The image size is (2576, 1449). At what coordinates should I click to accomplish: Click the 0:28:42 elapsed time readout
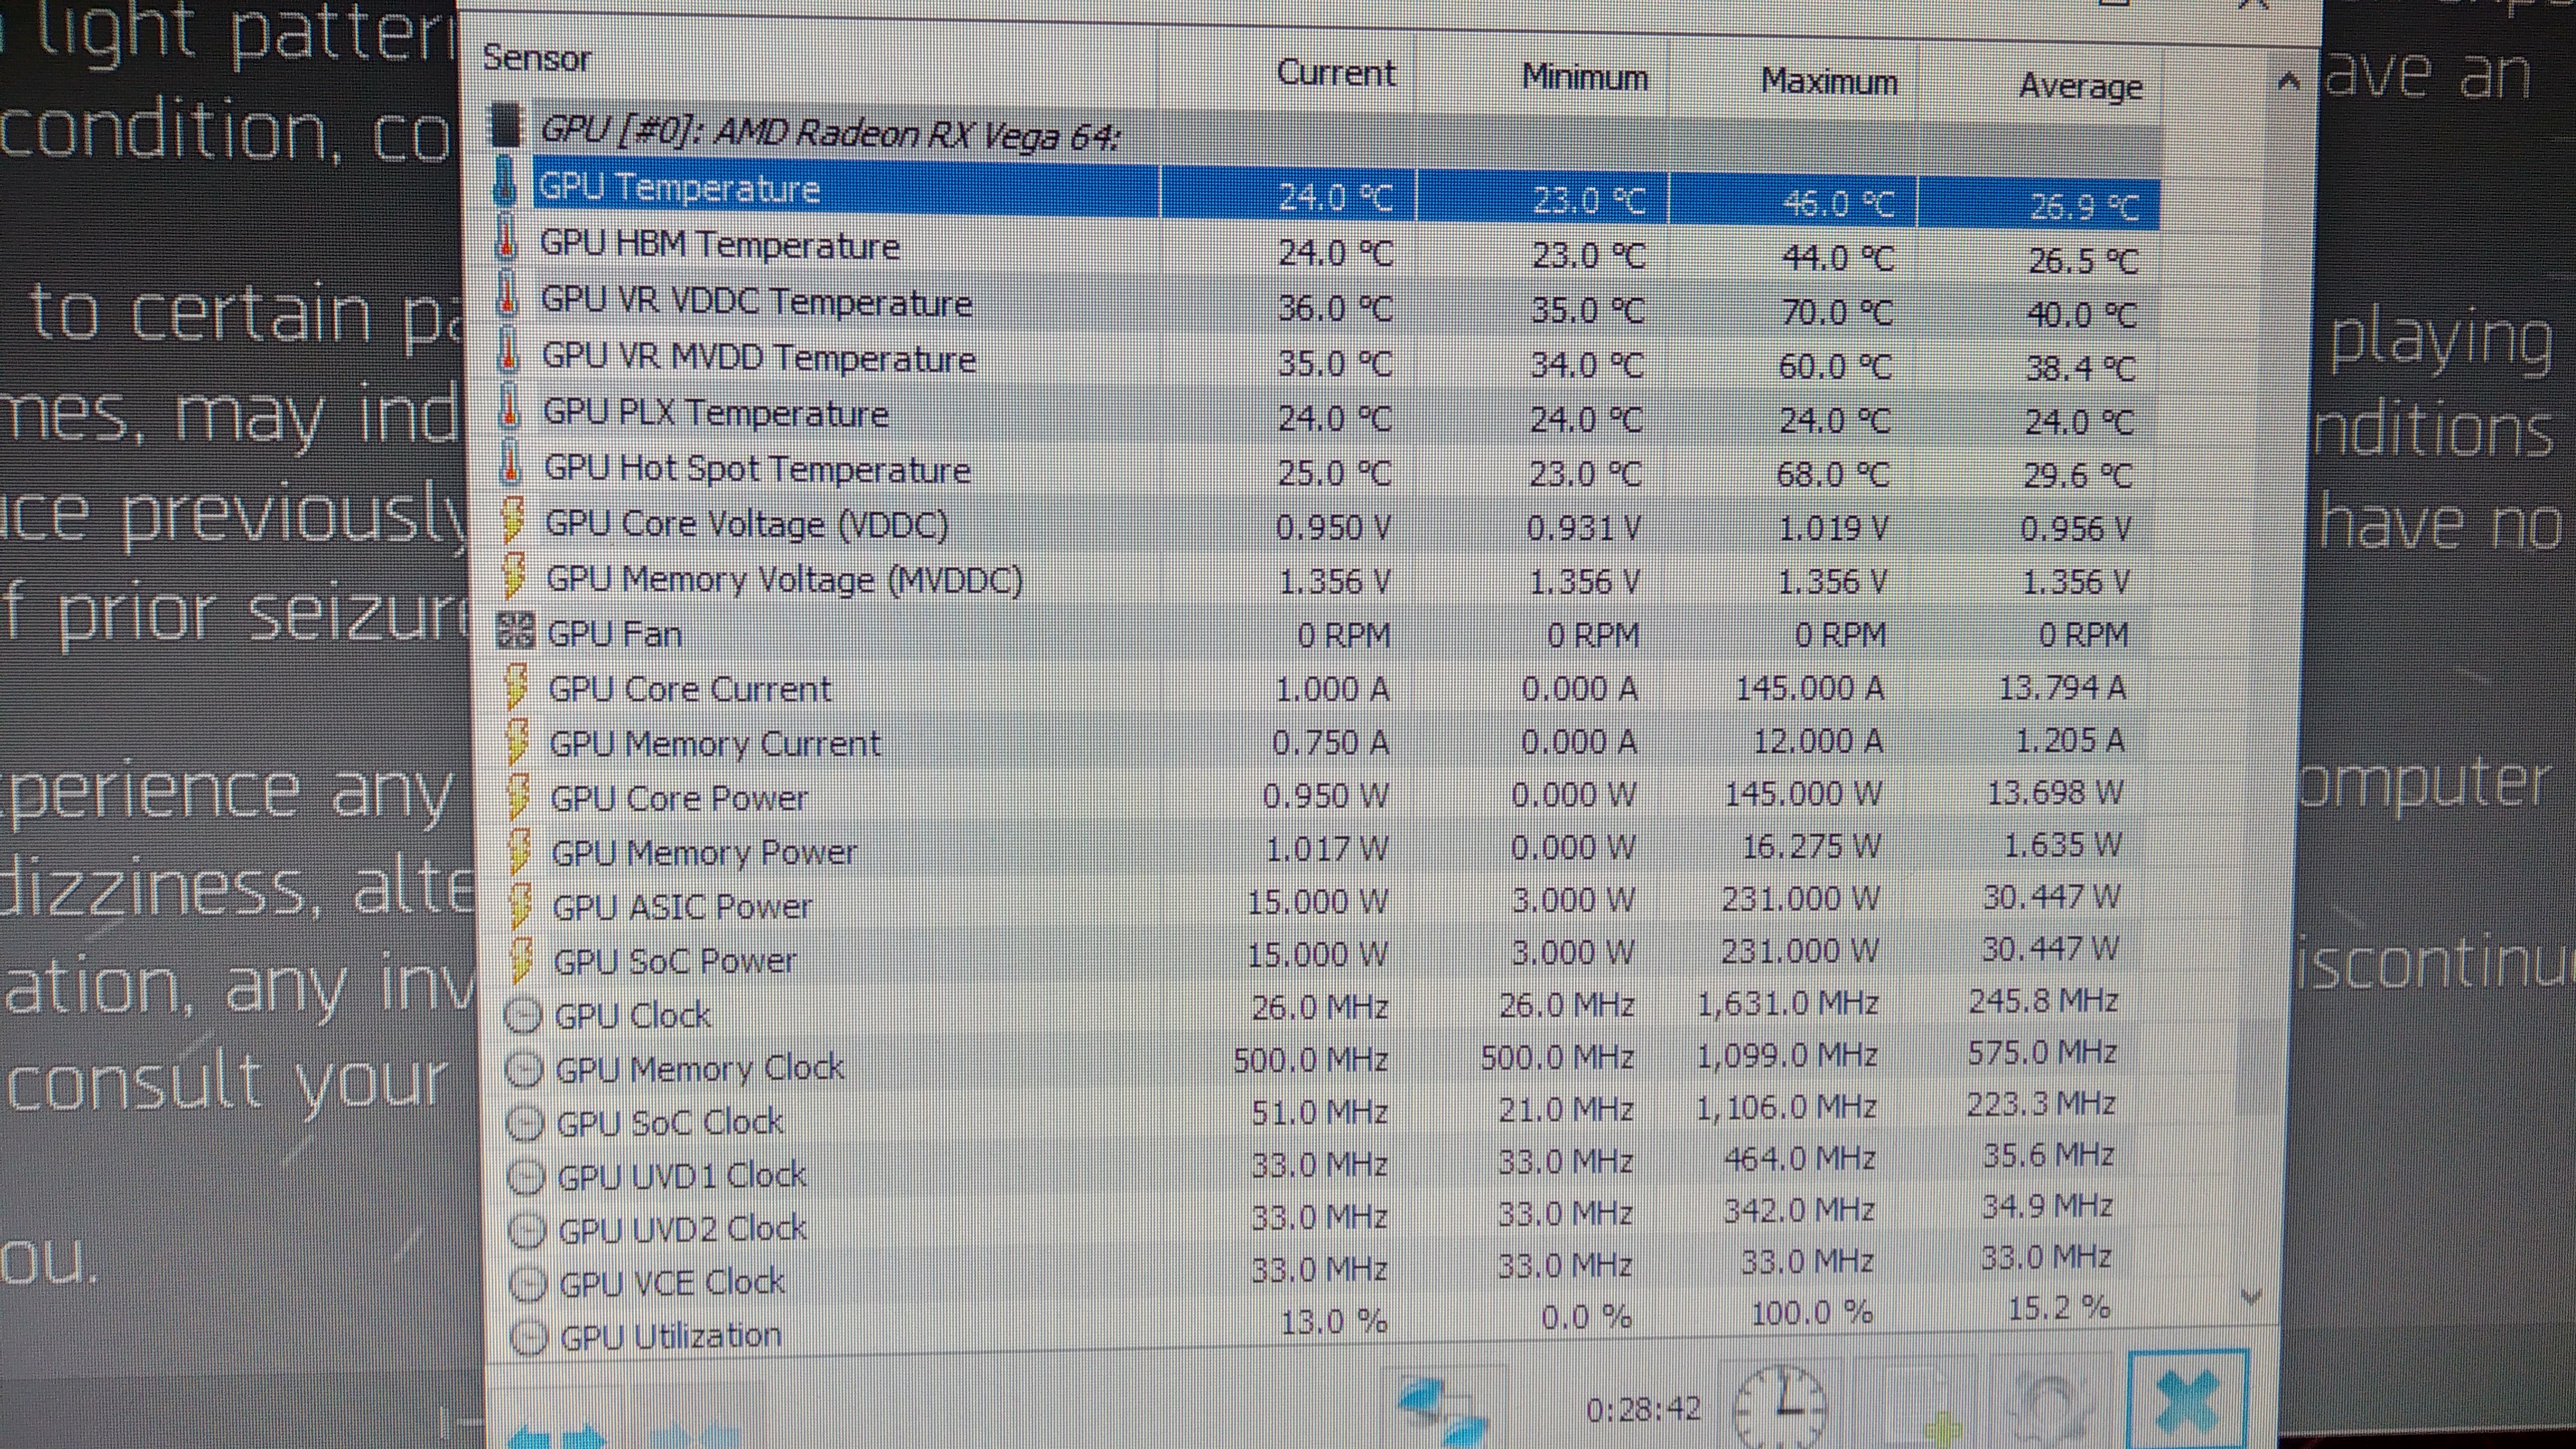1643,1409
